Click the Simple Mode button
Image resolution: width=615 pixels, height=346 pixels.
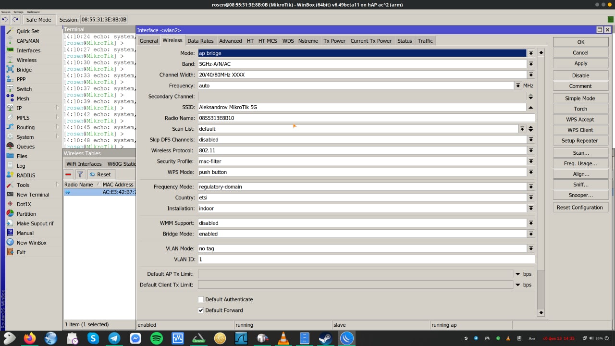[x=581, y=99]
